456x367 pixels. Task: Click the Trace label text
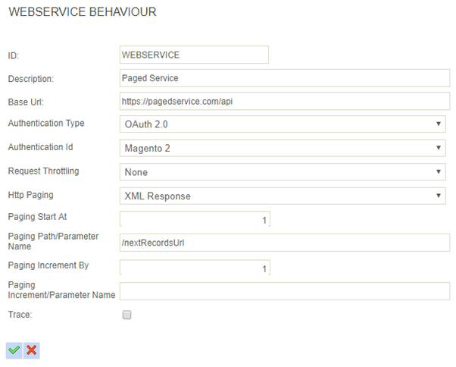20,313
